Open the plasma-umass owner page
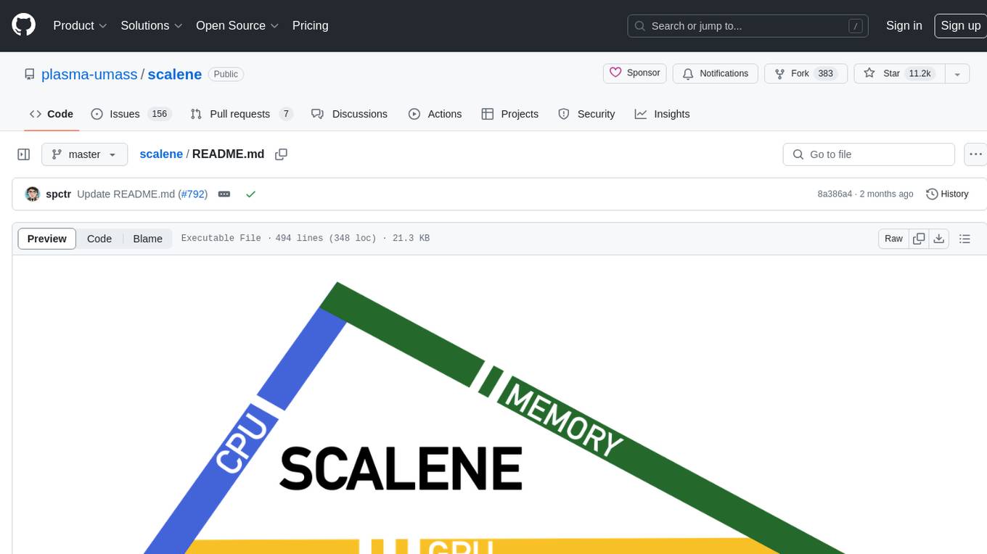The height and width of the screenshot is (554, 987). (x=89, y=74)
